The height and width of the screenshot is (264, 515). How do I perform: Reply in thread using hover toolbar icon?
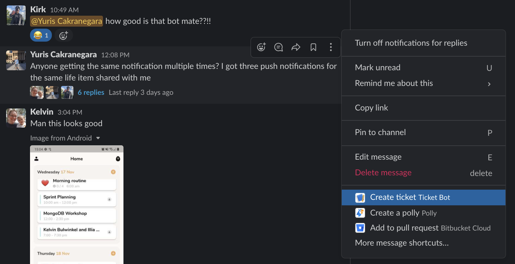279,47
